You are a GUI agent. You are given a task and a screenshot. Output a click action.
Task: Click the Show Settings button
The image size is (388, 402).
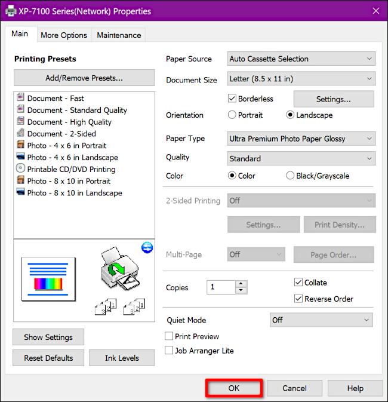(x=48, y=337)
